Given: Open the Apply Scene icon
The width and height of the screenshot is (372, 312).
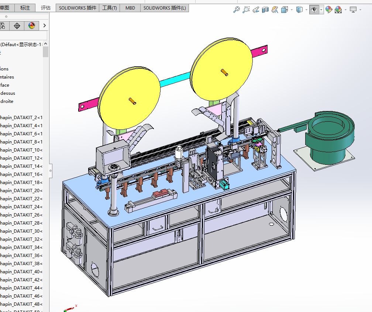Looking at the screenshot, I should [338, 10].
